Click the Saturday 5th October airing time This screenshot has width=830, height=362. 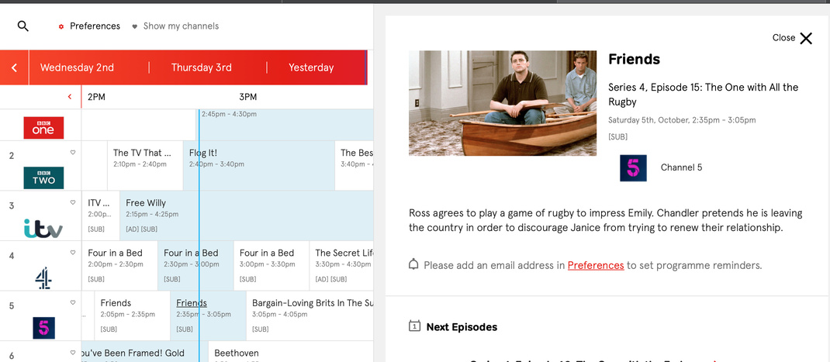coord(682,120)
